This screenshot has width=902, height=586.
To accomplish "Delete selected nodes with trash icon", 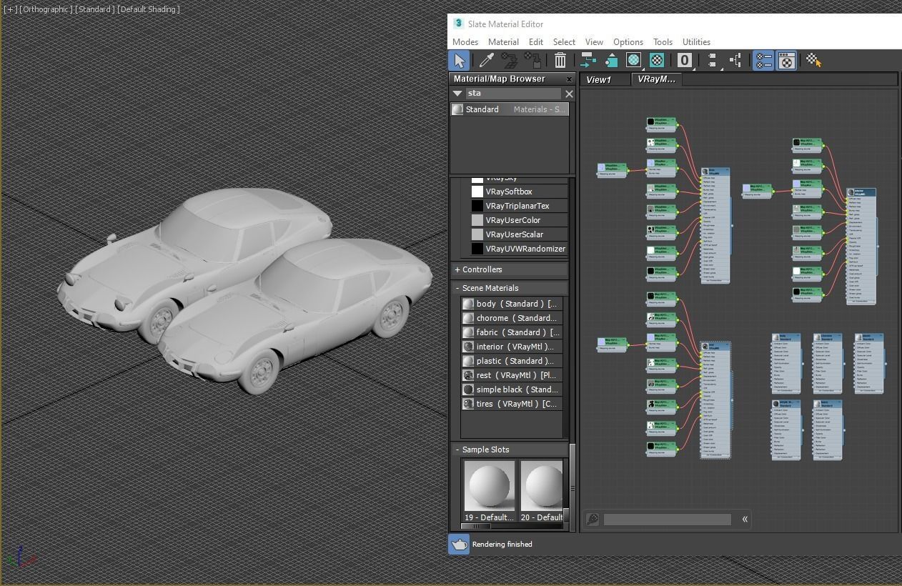I will tap(560, 61).
